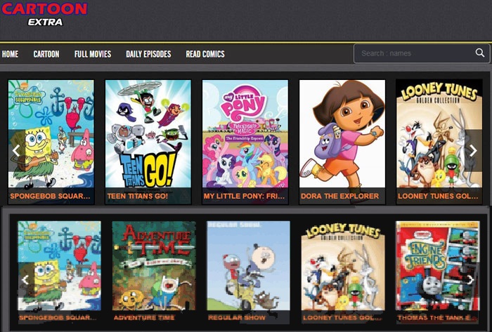Image resolution: width=492 pixels, height=332 pixels.
Task: Select the Read Comics menu item
Action: (x=205, y=54)
